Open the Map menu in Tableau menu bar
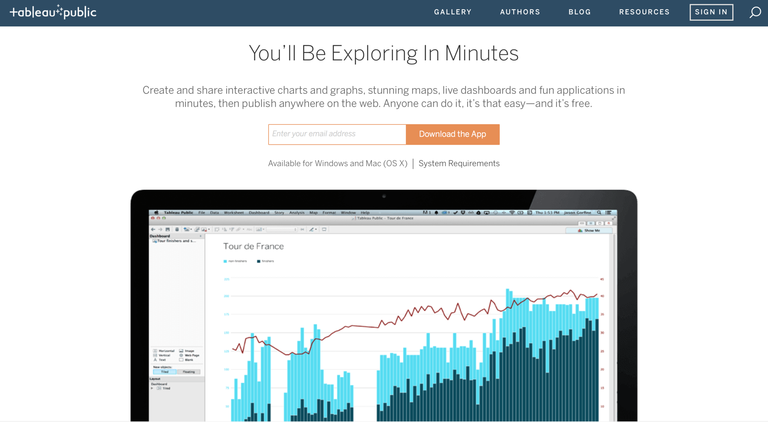 (313, 213)
